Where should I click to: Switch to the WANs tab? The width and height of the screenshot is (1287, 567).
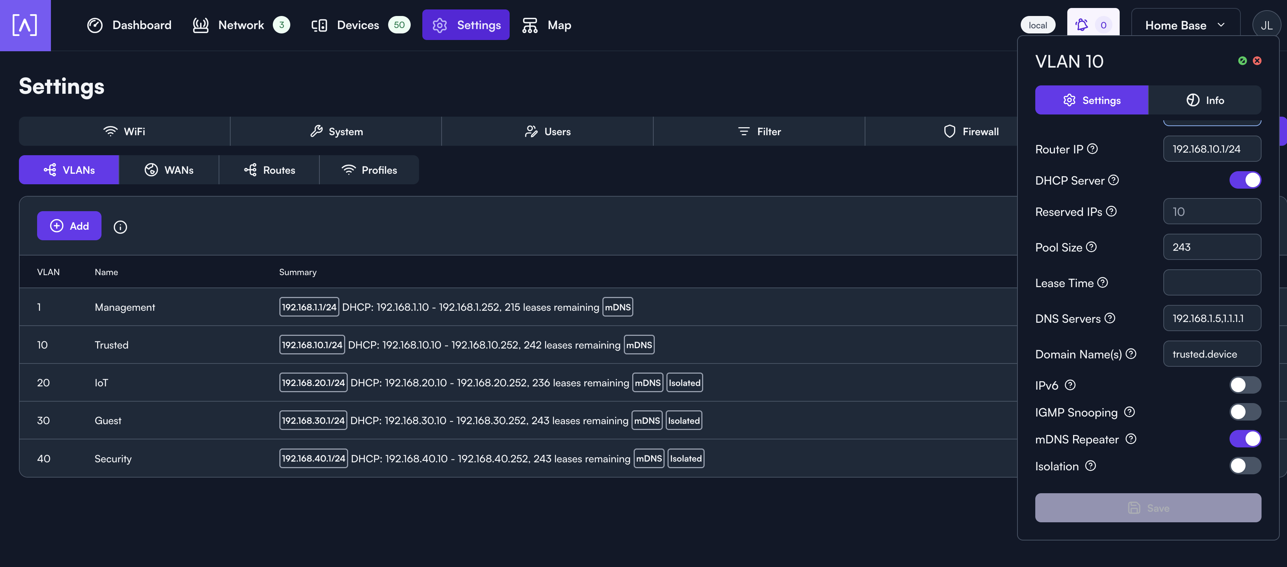point(169,170)
